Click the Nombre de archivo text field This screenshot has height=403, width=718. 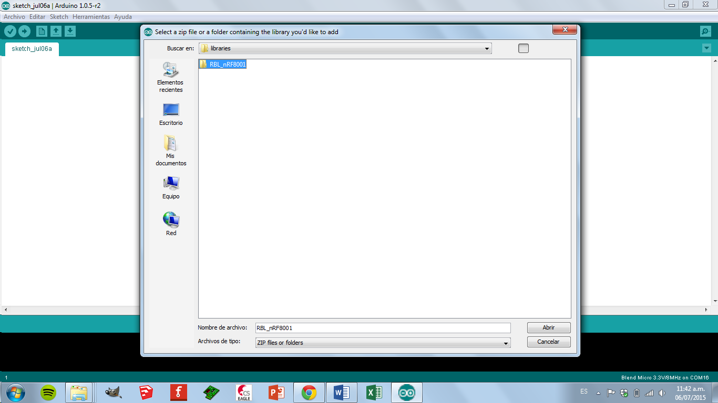[383, 328]
